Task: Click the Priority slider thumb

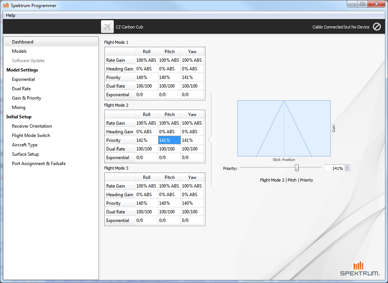Action: [297, 168]
